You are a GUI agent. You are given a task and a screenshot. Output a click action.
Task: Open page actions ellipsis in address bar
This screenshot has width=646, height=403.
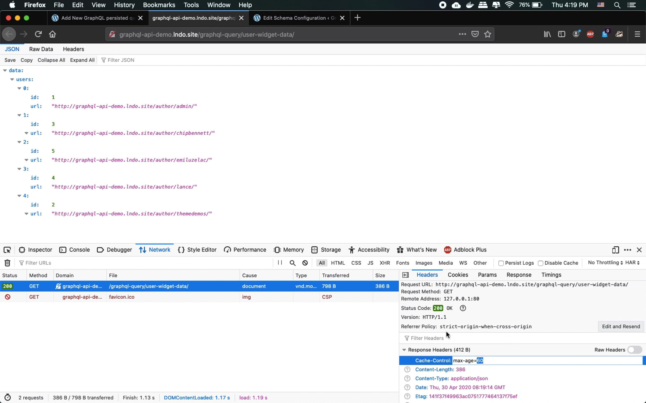click(x=462, y=34)
